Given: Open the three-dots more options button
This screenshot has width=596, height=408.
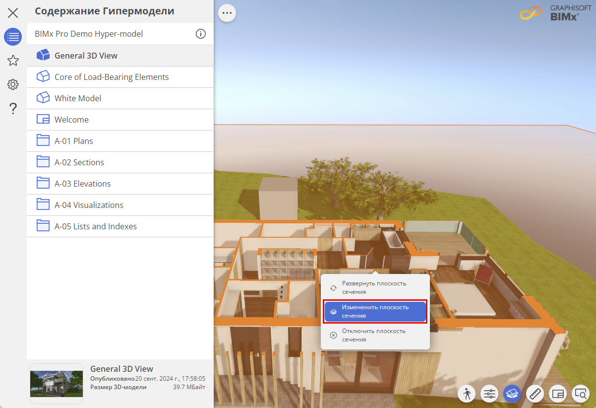Looking at the screenshot, I should tap(227, 13).
